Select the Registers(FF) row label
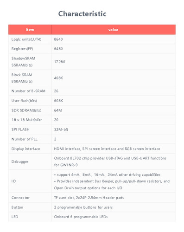184x232 pixels. (x=22, y=49)
